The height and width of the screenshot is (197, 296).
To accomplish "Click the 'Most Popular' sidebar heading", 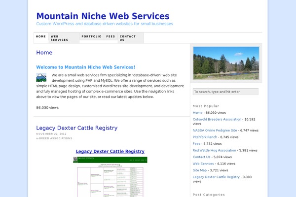I will point(206,106).
